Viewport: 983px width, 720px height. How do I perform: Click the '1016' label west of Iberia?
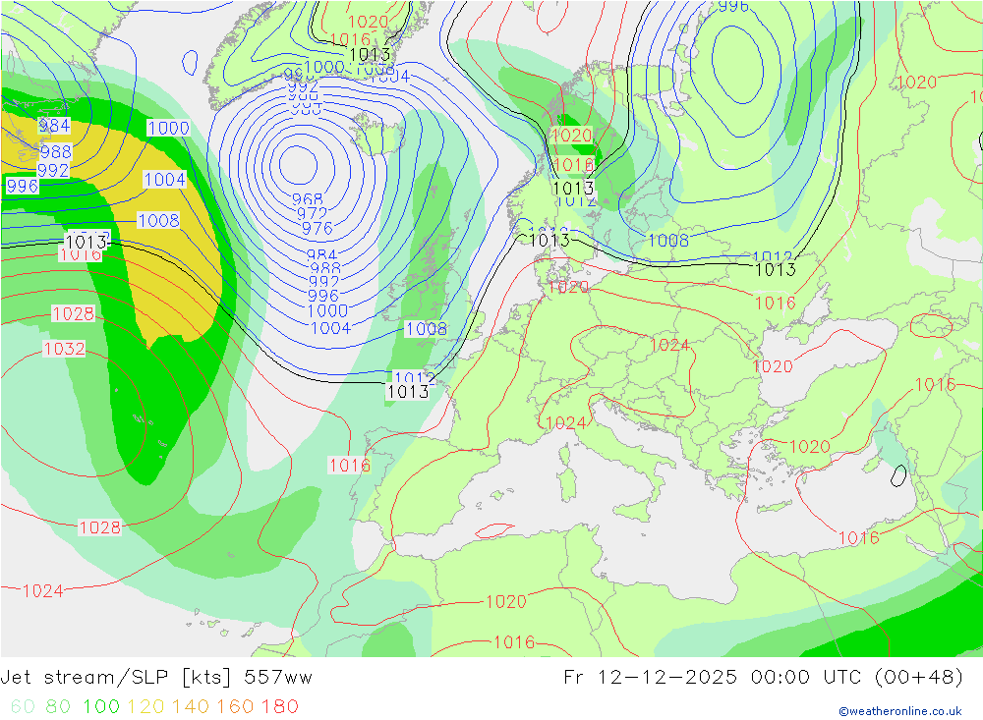pos(350,465)
